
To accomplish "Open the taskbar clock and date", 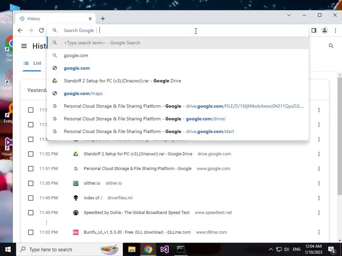I will point(313,249).
